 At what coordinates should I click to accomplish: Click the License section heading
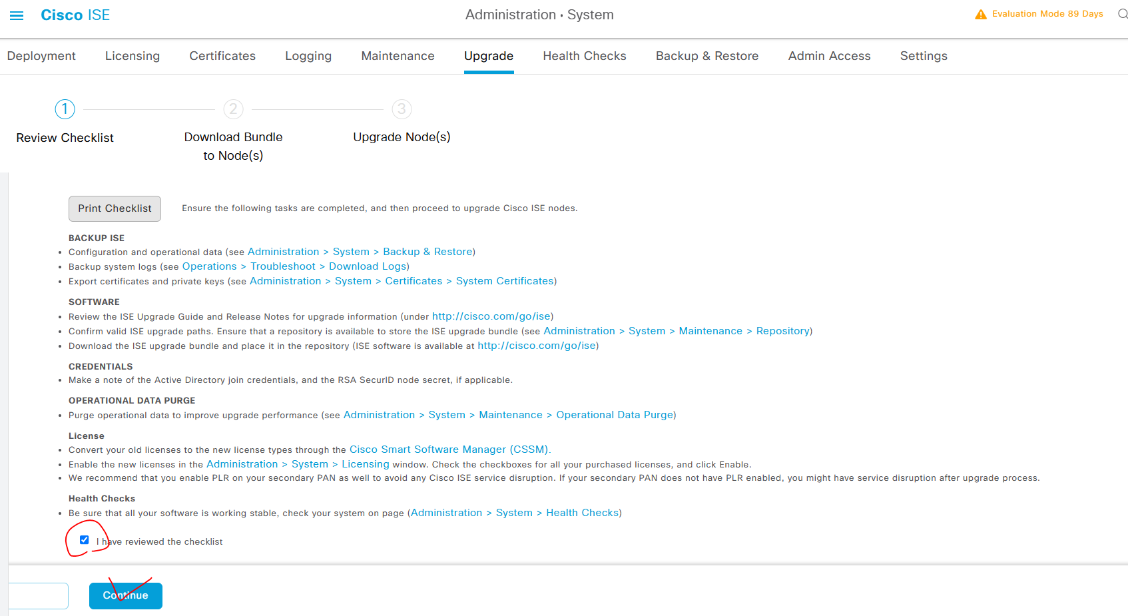click(87, 436)
